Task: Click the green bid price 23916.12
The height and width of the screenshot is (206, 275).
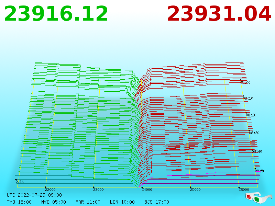Action: pyautogui.click(x=56, y=14)
